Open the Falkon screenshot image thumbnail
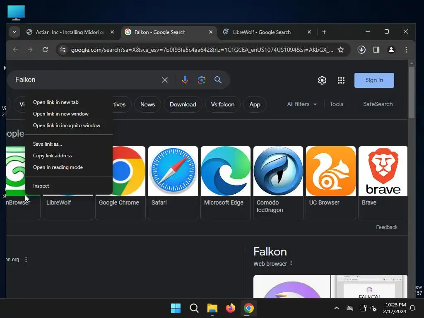This screenshot has height=318, width=424. coord(369,287)
